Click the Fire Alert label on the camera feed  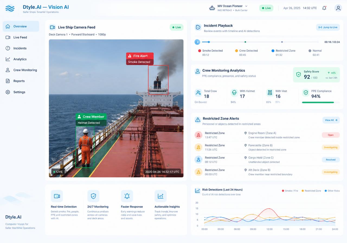pyautogui.click(x=140, y=56)
